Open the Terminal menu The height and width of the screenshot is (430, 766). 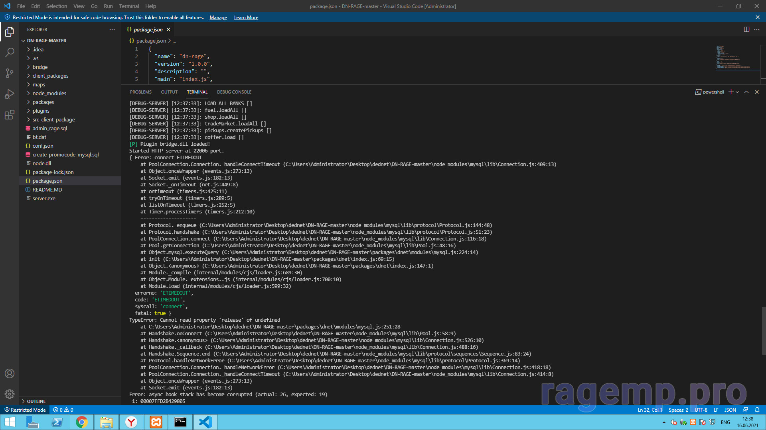point(129,6)
